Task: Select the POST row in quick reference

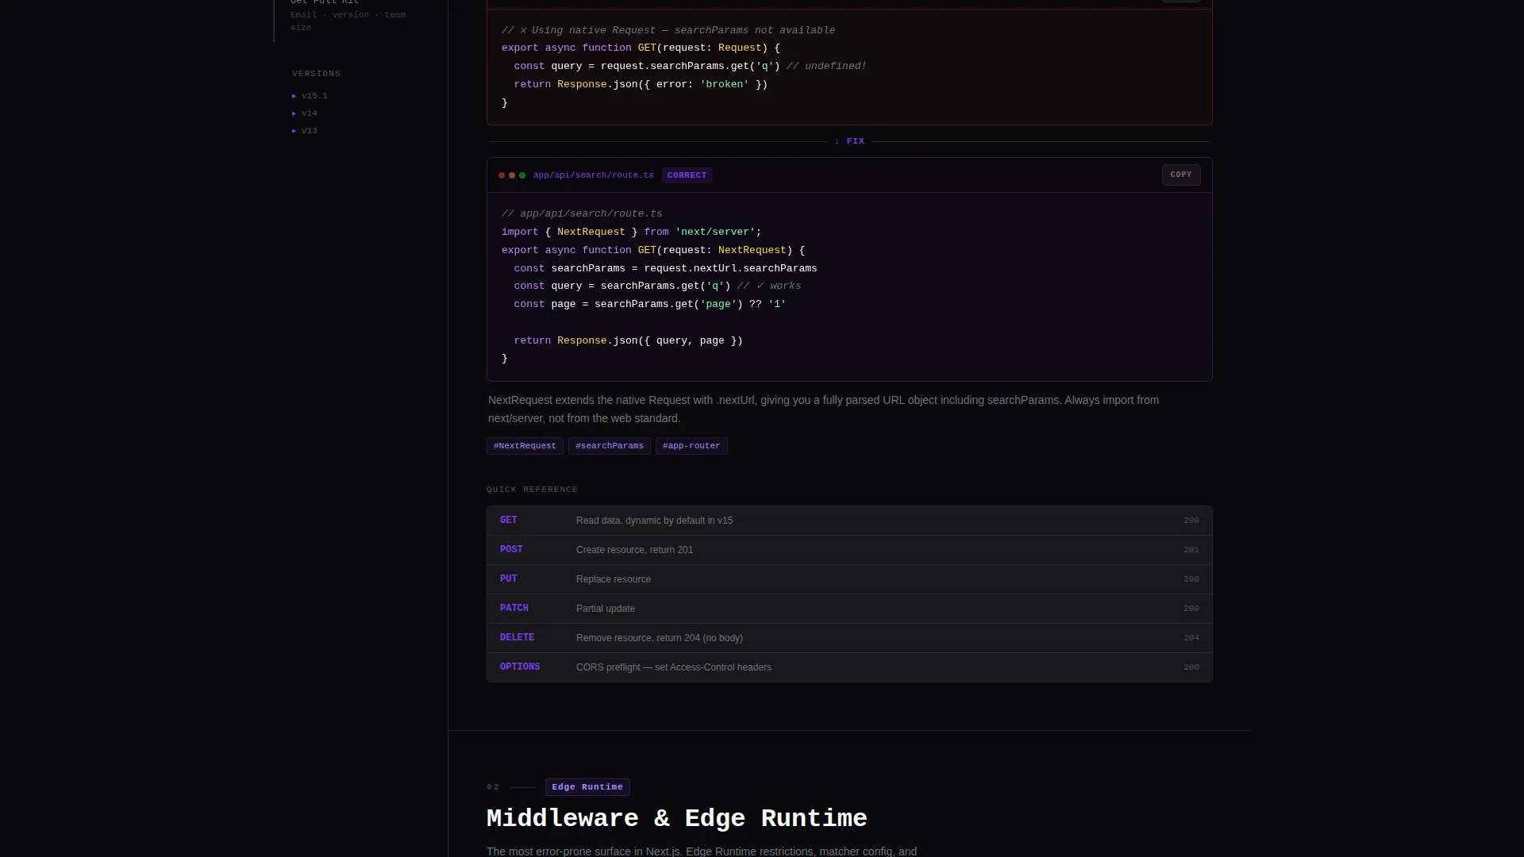Action: point(849,550)
